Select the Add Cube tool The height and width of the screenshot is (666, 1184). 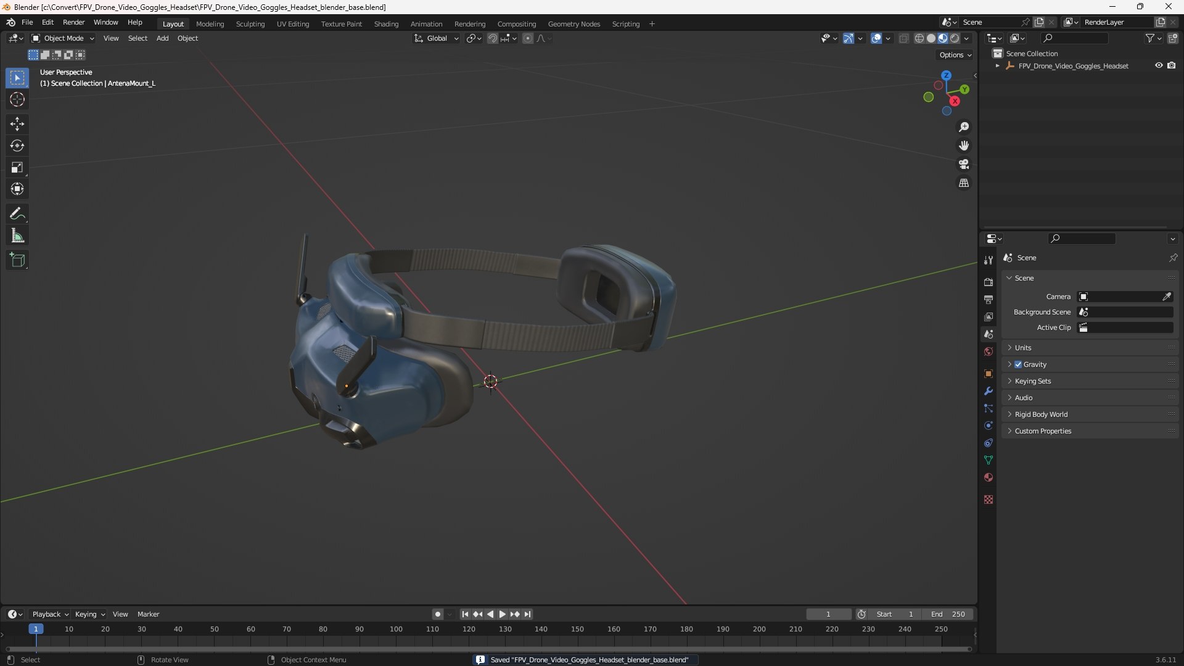click(x=17, y=260)
